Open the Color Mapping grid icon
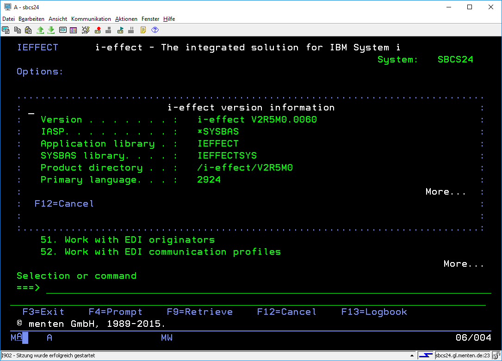 tap(73, 30)
